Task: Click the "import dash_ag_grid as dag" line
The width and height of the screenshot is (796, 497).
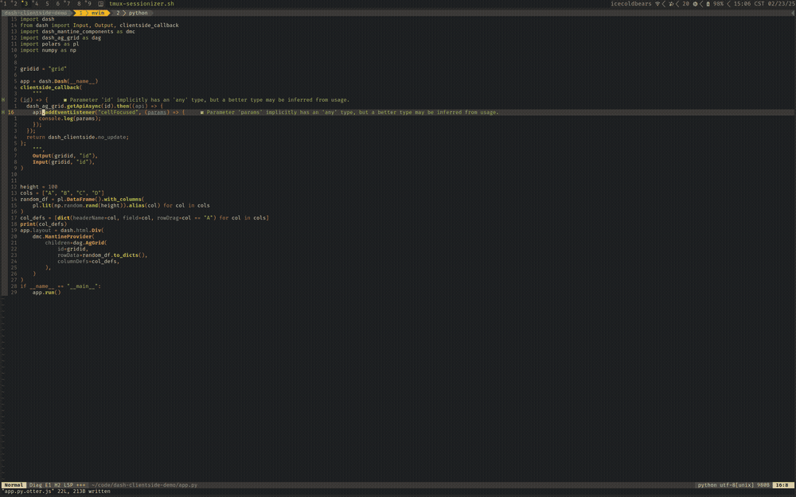Action: (x=60, y=38)
